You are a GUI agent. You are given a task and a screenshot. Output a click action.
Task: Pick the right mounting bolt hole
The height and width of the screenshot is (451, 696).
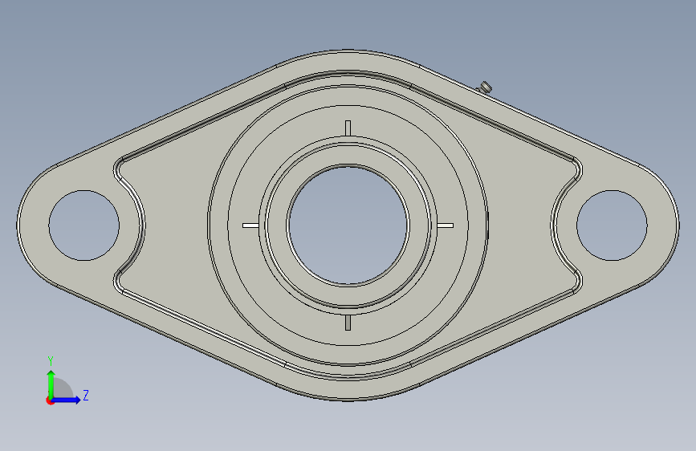612,225
